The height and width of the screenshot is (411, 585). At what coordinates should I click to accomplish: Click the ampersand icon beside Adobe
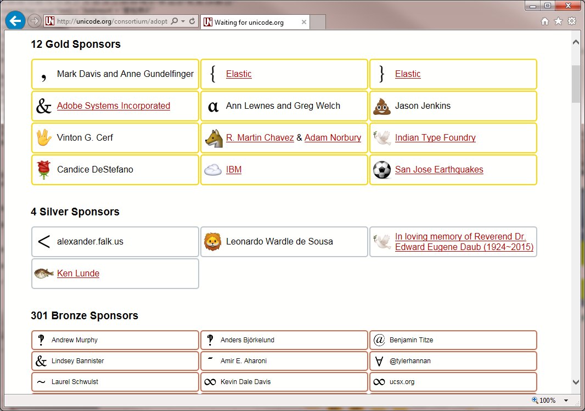coord(44,106)
